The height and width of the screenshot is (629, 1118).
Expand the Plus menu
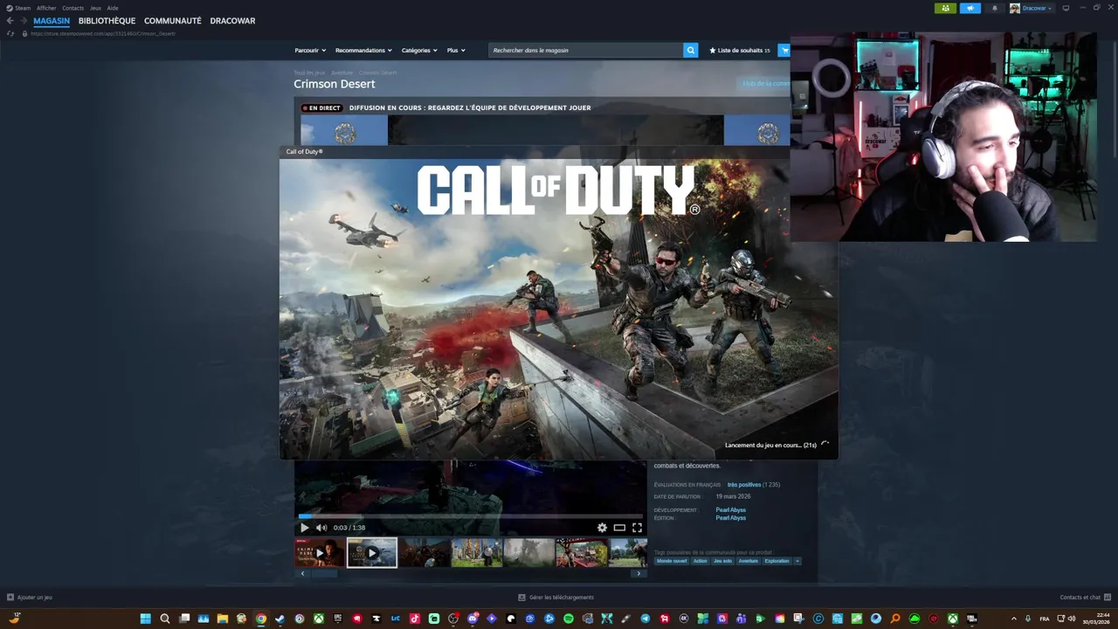pos(455,51)
